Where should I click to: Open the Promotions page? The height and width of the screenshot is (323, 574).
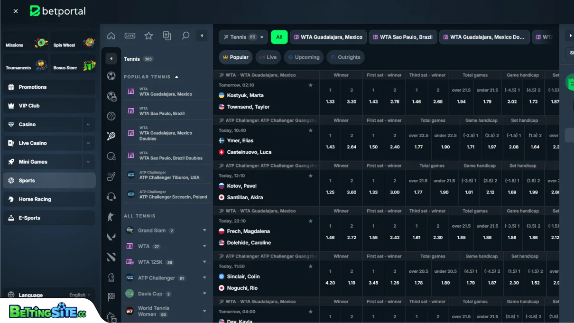coord(49,87)
